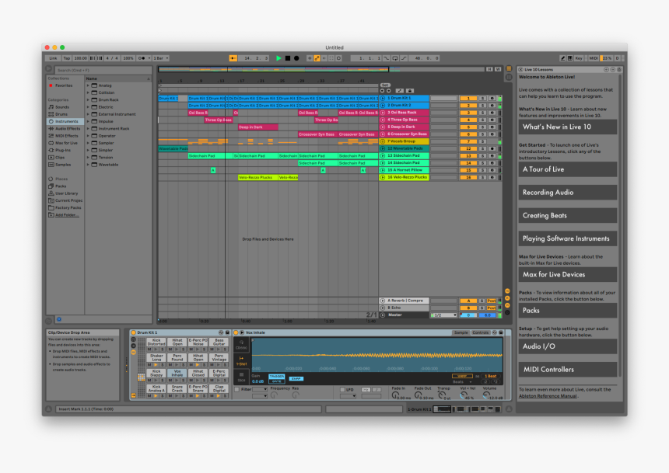Click the MIDI Arrangement Overdub plus icon
Screen dimensions: 669x473
310,58
